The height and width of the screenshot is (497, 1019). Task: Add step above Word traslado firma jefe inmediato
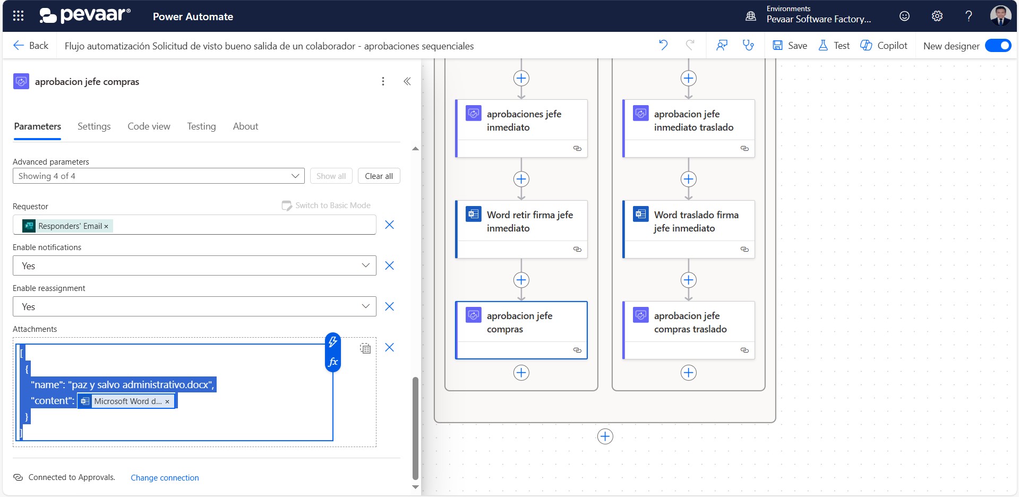pos(689,179)
